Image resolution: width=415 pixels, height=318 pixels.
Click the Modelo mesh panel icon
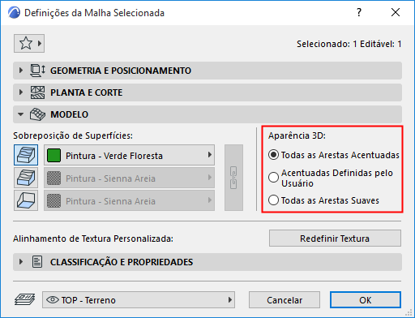tap(37, 114)
